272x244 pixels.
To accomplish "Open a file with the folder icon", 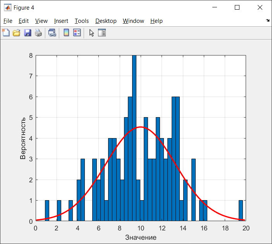I will tap(17, 33).
